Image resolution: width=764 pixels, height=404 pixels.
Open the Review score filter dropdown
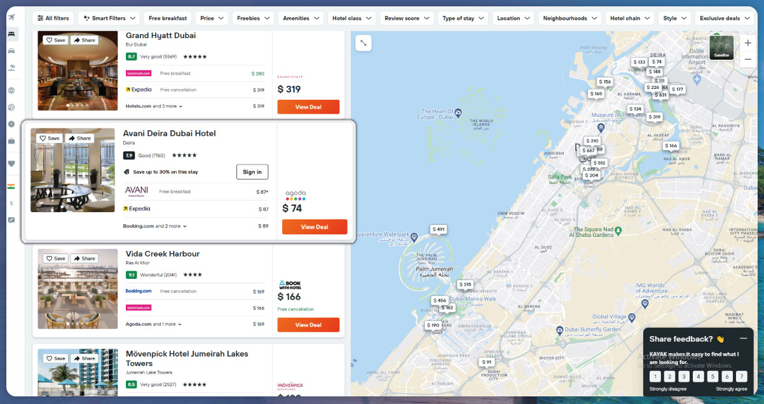[x=407, y=18]
